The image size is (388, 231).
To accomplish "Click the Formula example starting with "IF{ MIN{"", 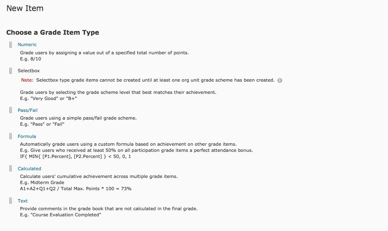I will pyautogui.click(x=76, y=156).
